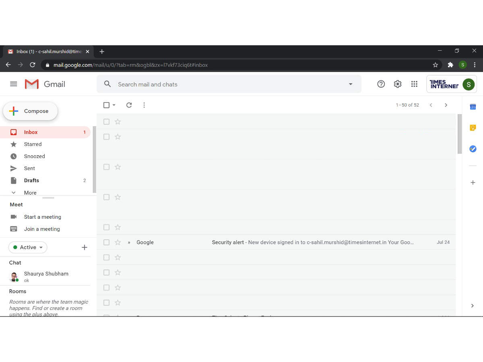483x362 pixels.
Task: Expand More labels in sidebar
Action: click(x=30, y=193)
